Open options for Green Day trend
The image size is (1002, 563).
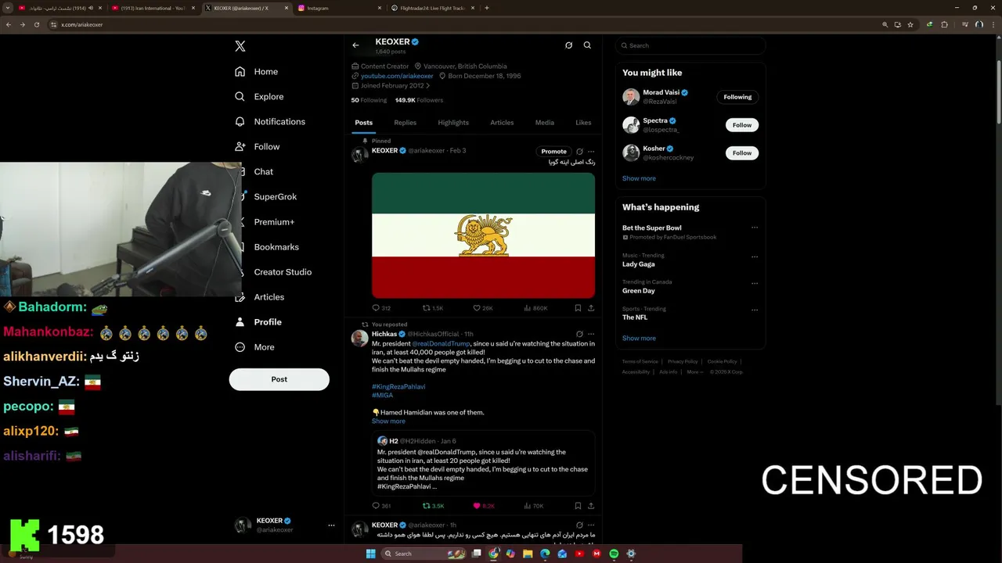[755, 283]
